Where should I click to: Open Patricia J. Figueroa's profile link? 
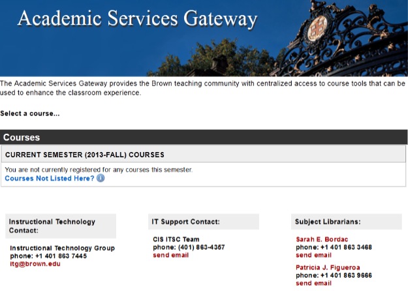[x=328, y=268]
